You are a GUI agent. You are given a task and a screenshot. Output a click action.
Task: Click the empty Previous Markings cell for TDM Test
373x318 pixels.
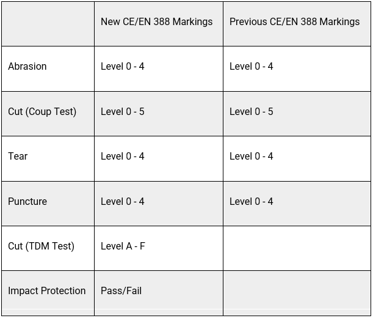(296, 246)
